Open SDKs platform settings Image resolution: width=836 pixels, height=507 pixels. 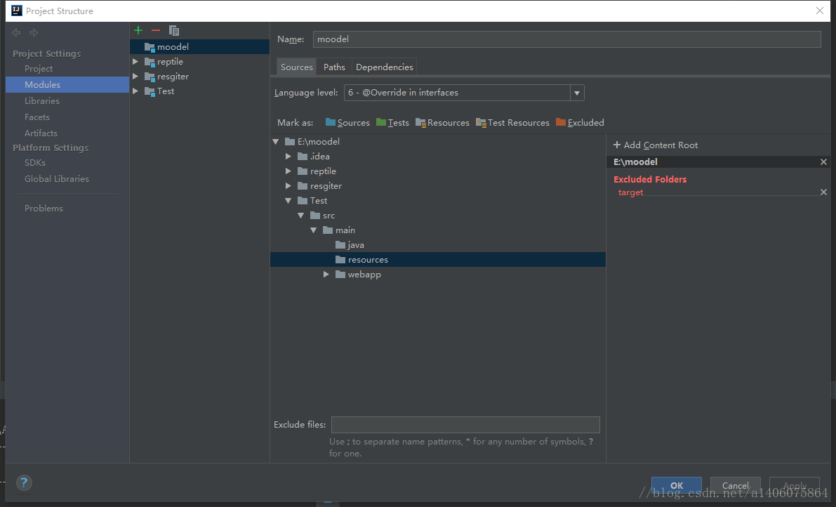click(34, 163)
